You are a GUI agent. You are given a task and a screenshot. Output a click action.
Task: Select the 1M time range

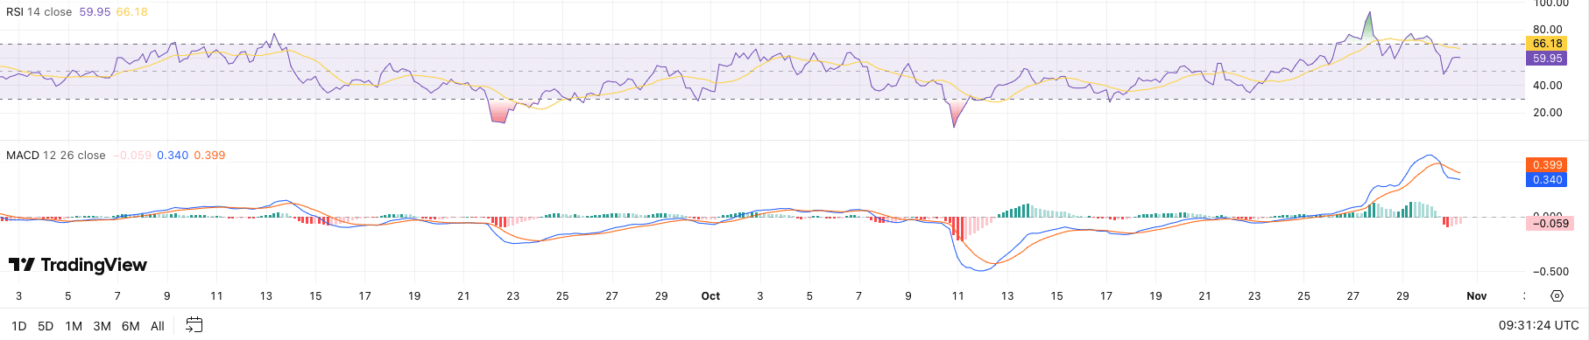tap(74, 326)
